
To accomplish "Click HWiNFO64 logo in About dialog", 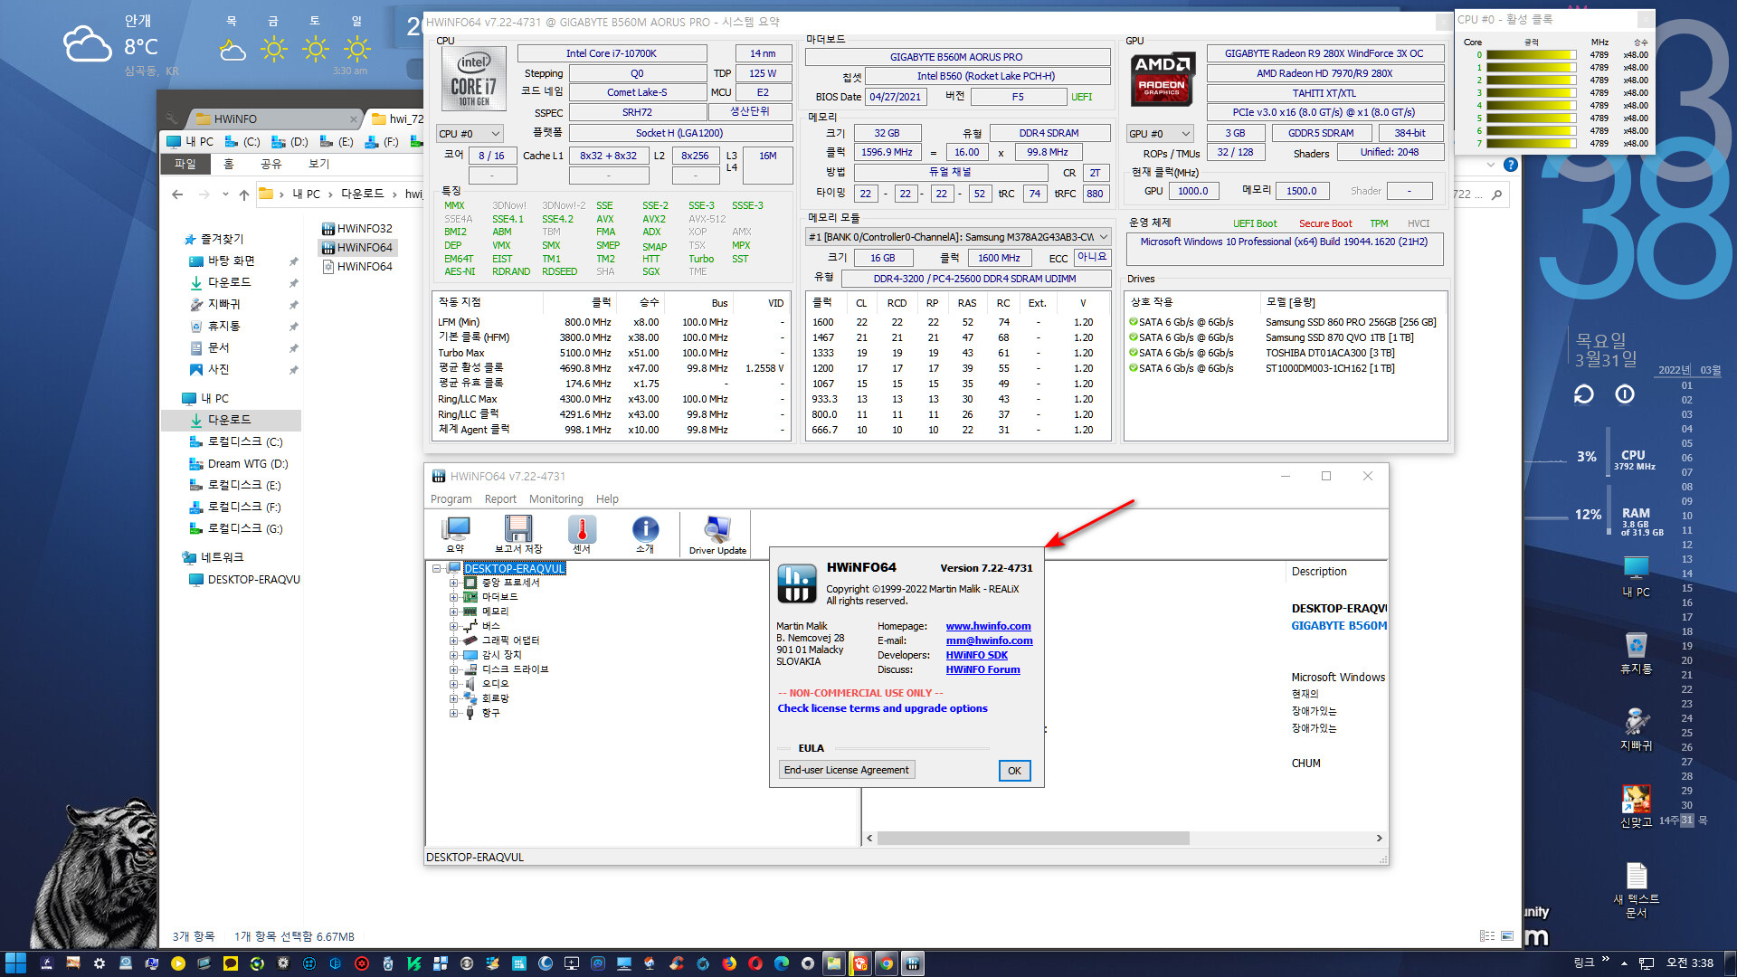I will (x=797, y=583).
